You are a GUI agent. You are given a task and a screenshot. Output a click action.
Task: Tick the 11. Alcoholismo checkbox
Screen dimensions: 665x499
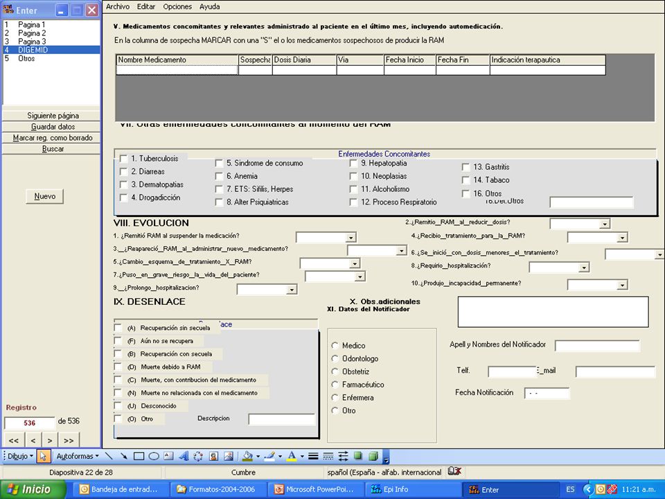353,189
